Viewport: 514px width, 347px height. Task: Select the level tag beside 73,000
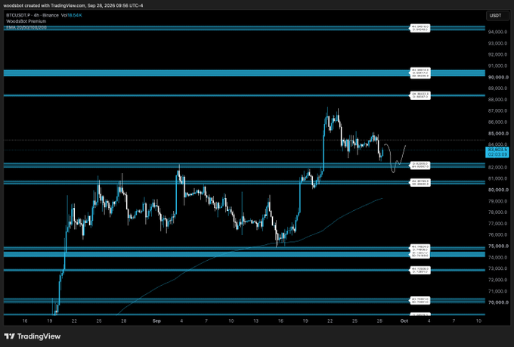(420, 270)
